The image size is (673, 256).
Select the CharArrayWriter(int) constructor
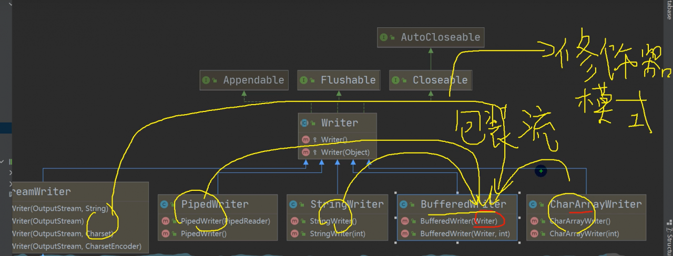coord(584,233)
